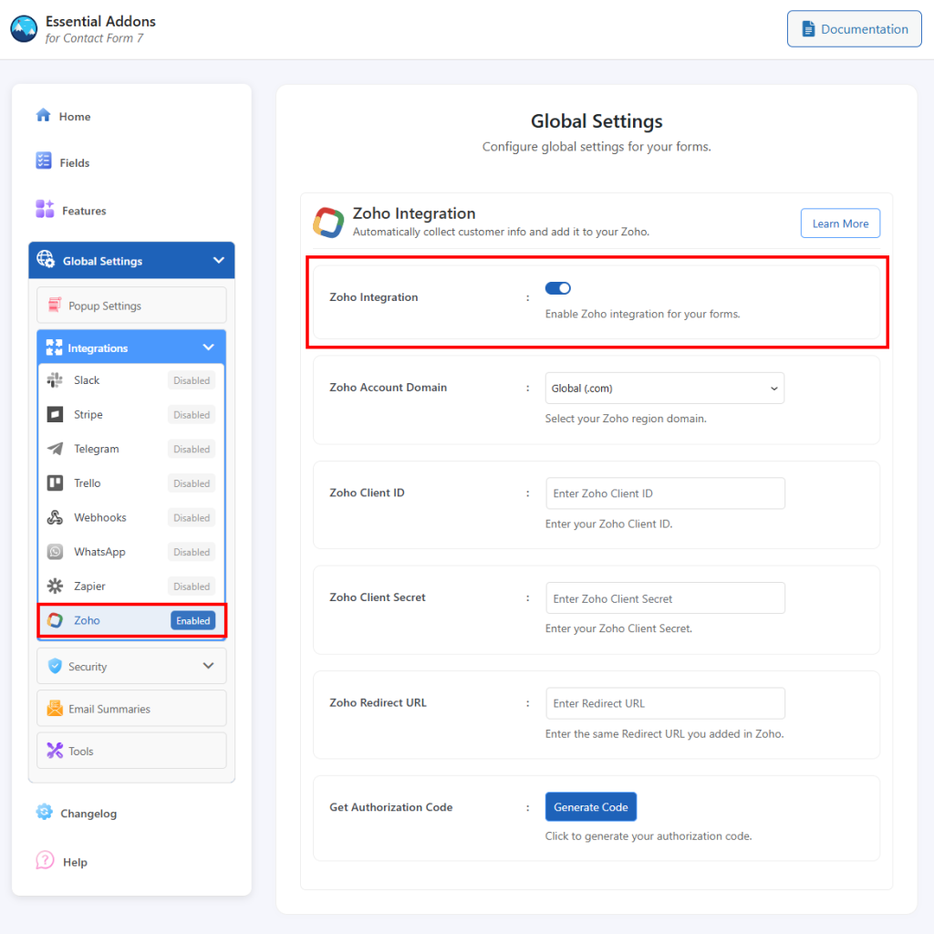Click the Help question mark icon

pos(45,860)
